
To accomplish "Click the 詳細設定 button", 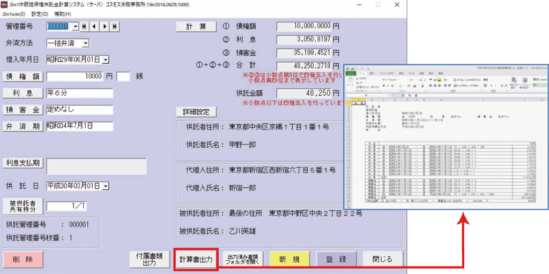I will (x=196, y=112).
